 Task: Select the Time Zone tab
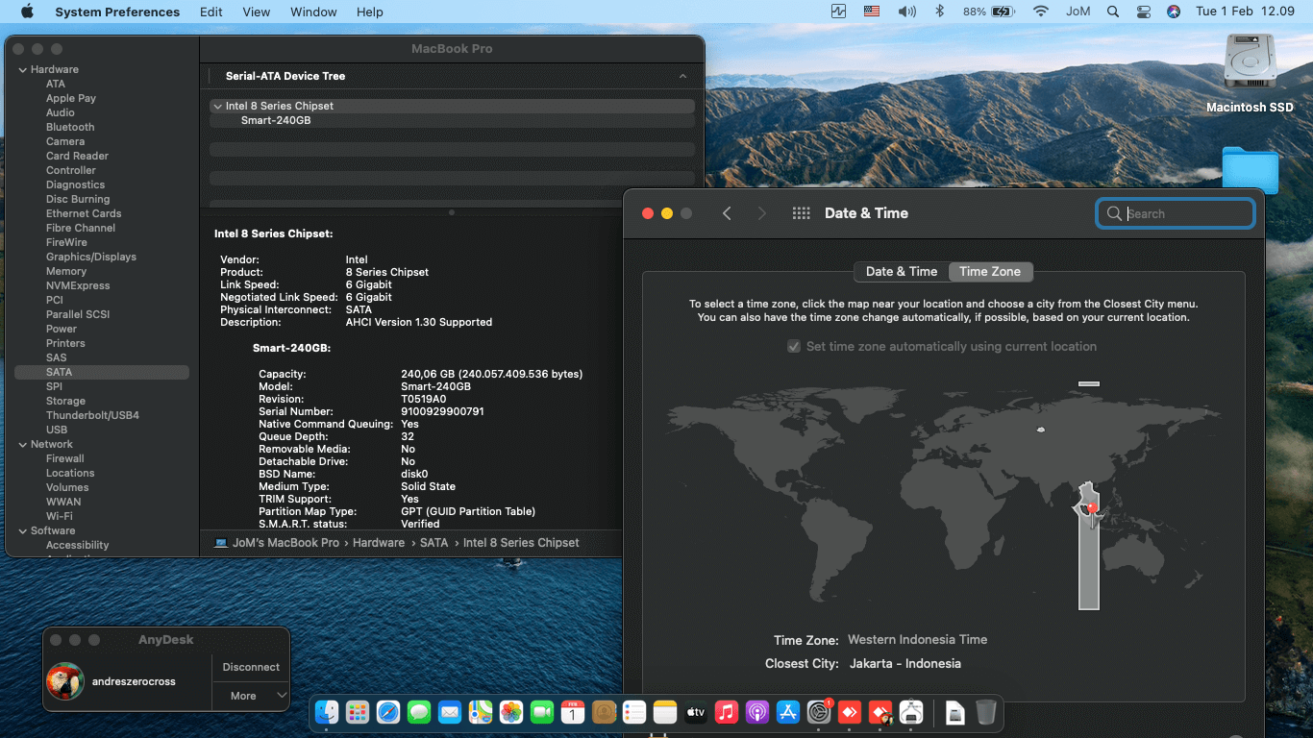(x=990, y=271)
